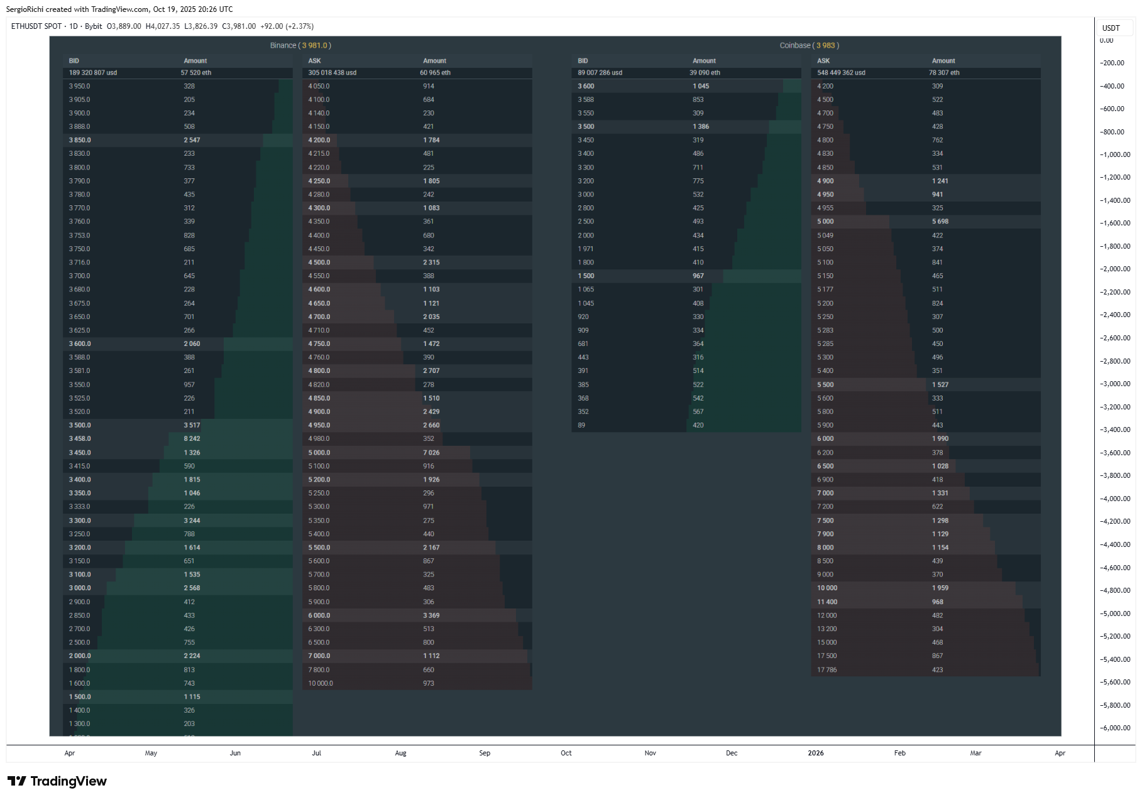The image size is (1142, 800).
Task: Select the Binance bid price 3 753.0
Action: (x=80, y=235)
